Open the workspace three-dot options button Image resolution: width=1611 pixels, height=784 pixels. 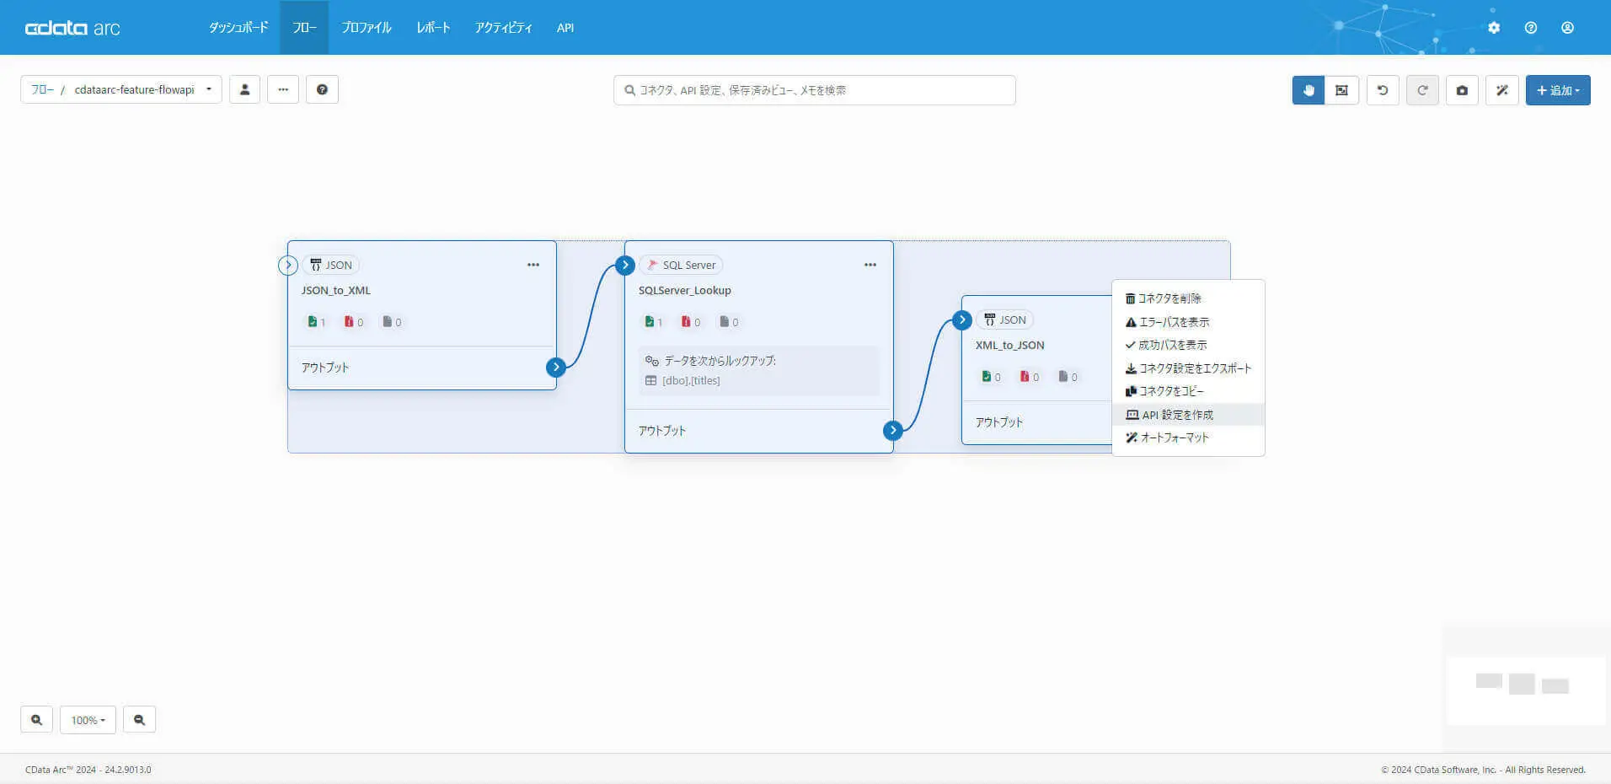[283, 89]
